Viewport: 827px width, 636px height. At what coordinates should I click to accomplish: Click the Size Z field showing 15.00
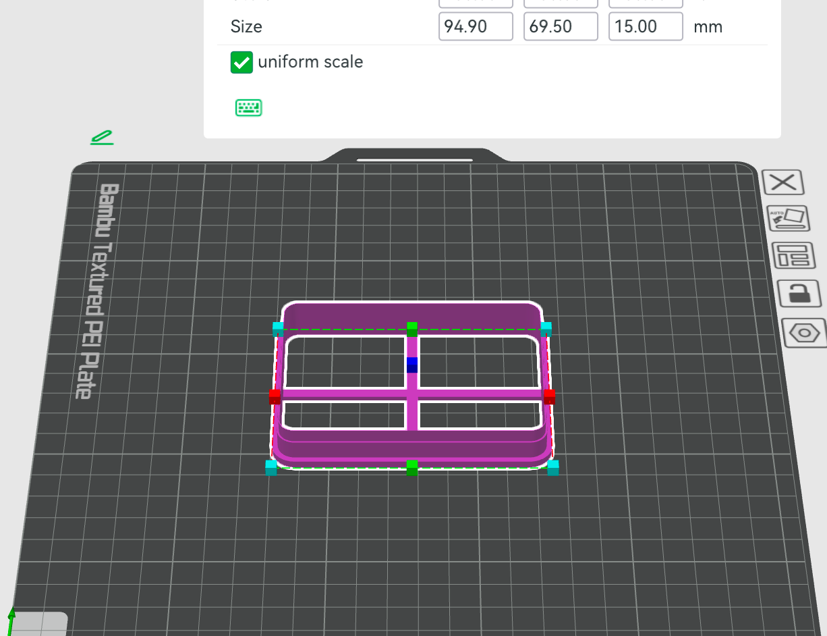646,27
